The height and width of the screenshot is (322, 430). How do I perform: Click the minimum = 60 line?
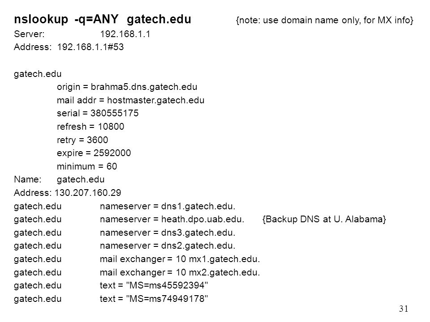[x=87, y=166]
